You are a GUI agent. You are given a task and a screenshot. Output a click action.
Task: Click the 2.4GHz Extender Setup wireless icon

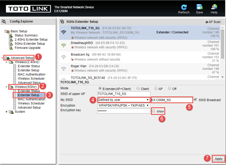pyautogui.click(x=11, y=40)
